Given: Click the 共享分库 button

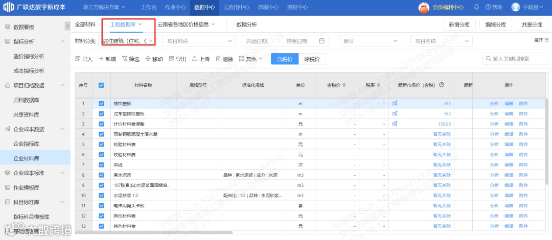Looking at the screenshot, I should pyautogui.click(x=532, y=25).
